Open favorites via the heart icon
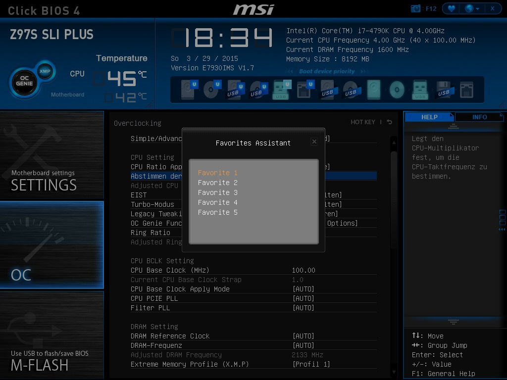This screenshot has height=380, width=507. click(452, 8)
